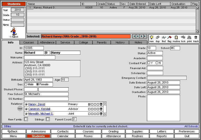
Task: Open the Parents tab
Action: coord(102,42)
